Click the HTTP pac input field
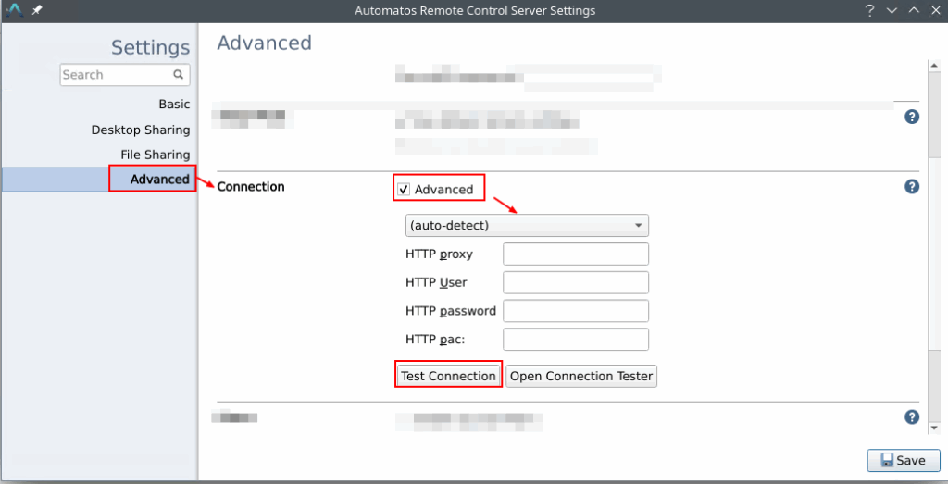This screenshot has height=484, width=948. tap(576, 339)
